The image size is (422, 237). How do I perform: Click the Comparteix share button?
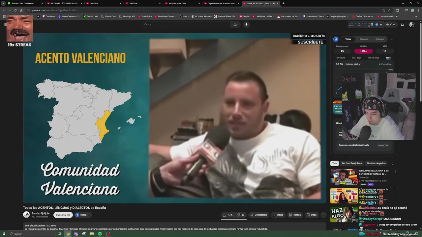pos(258,215)
